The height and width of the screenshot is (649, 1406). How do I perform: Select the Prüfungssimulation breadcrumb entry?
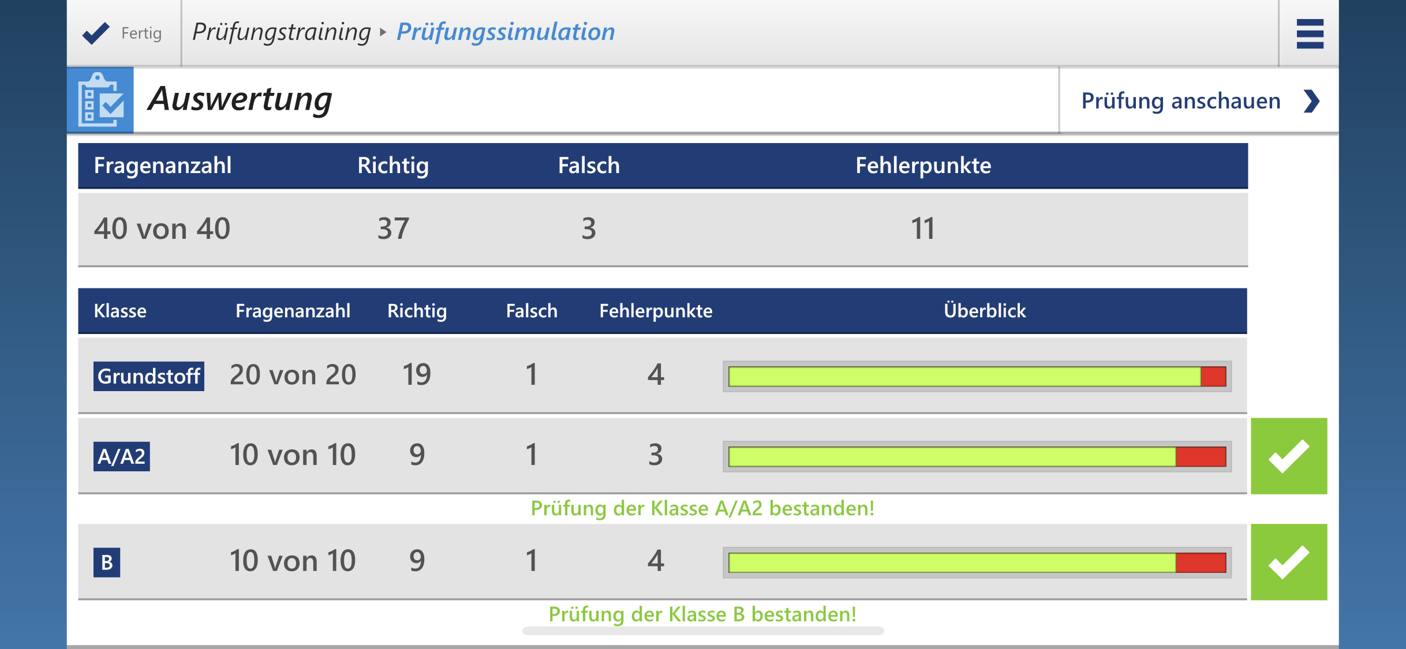point(506,32)
